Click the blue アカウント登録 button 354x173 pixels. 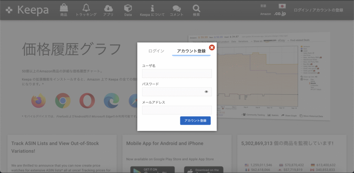(x=195, y=121)
